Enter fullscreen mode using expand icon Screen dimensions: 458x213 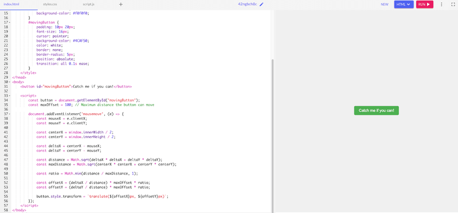click(x=453, y=5)
